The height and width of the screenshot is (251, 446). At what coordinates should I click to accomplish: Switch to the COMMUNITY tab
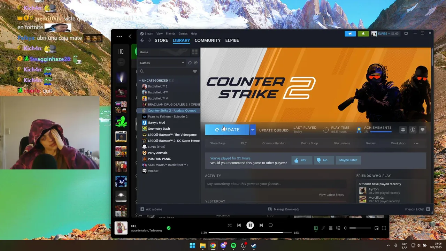(207, 40)
